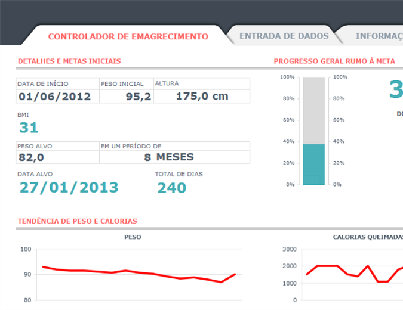Select the start date cell 01/06/2012
This screenshot has width=403, height=310.
pos(57,97)
